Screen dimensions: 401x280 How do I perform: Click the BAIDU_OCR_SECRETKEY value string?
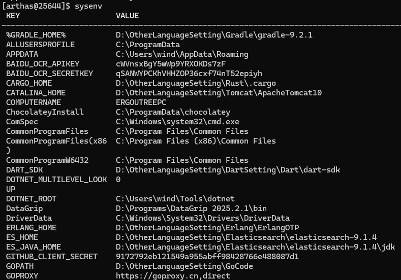(x=189, y=74)
